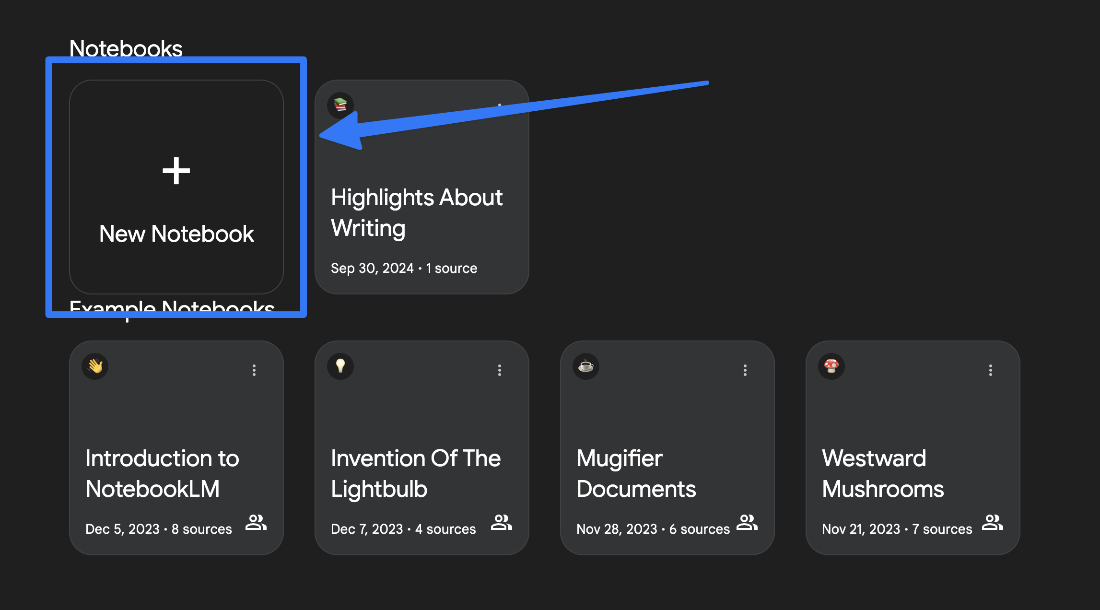
Task: Open the Mugifier Documents notebook
Action: click(x=667, y=448)
